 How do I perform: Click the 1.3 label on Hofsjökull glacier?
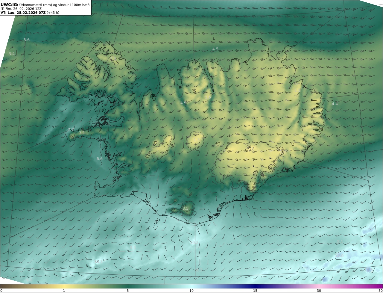(196, 140)
